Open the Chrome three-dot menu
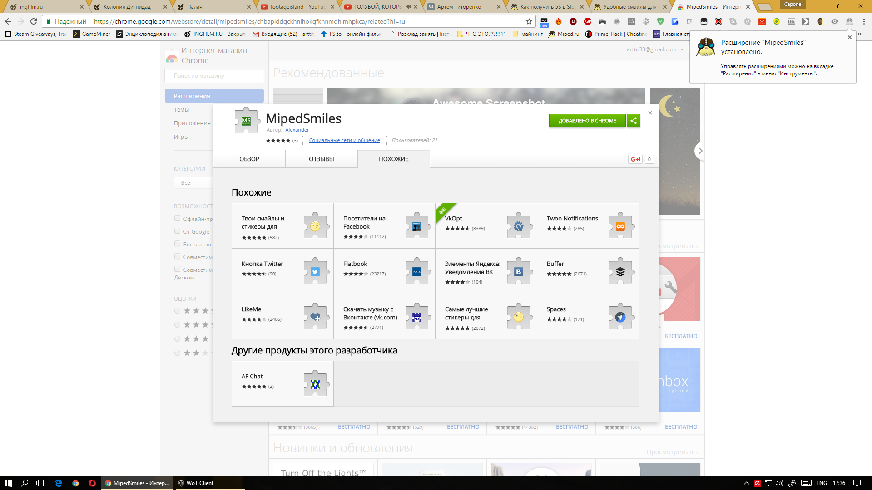 [x=864, y=21]
